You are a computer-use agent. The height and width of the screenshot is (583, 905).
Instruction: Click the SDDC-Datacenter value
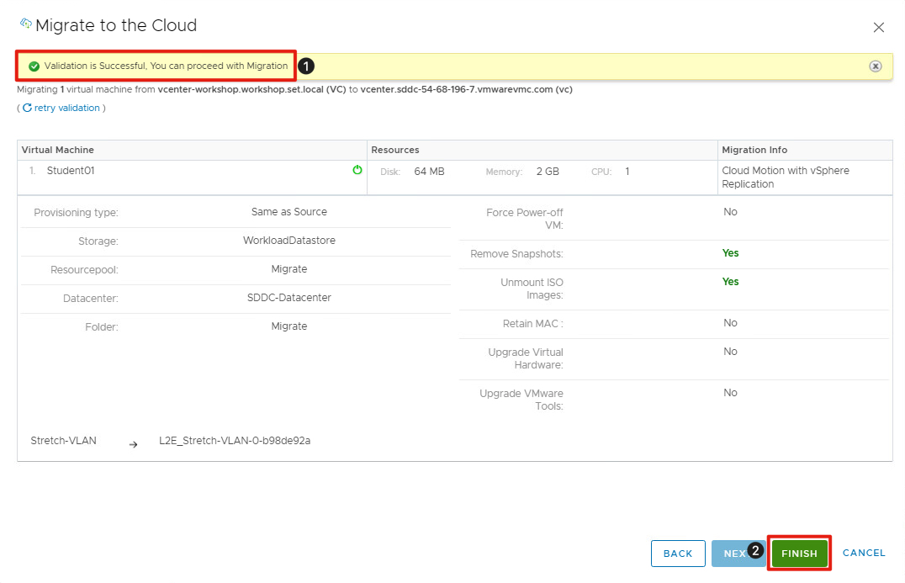pos(289,298)
